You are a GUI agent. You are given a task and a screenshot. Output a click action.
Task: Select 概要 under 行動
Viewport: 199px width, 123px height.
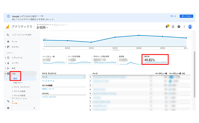tap(15, 78)
